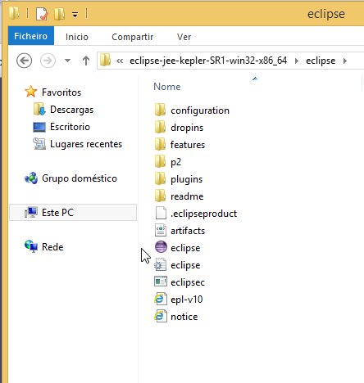The width and height of the screenshot is (364, 383).
Task: Select readme folder name
Action: tap(187, 196)
